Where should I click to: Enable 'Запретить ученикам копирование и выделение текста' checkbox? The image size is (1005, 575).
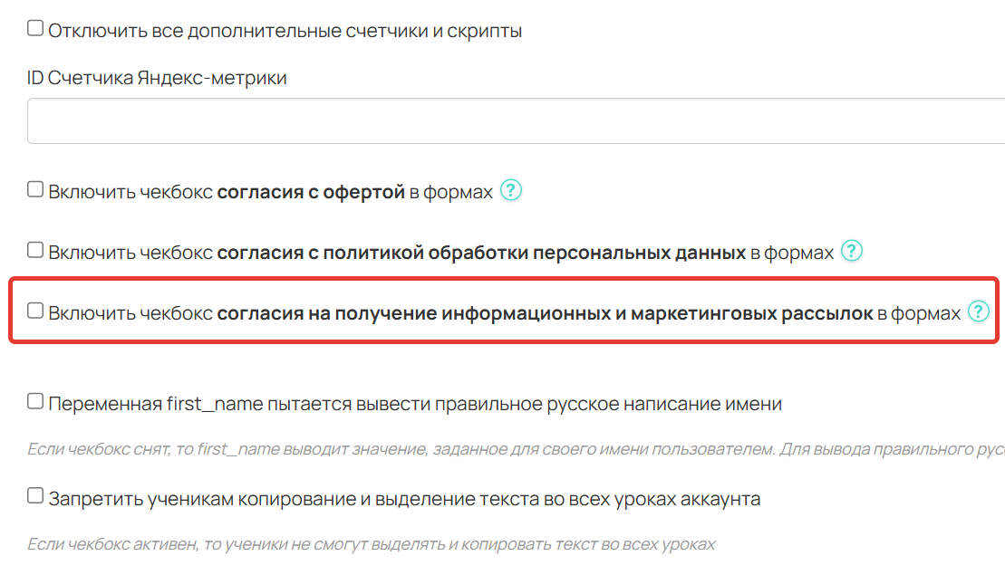point(35,496)
